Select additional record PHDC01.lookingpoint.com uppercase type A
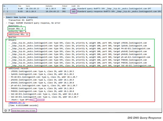This screenshot has width=163, height=121. coord(42,91)
